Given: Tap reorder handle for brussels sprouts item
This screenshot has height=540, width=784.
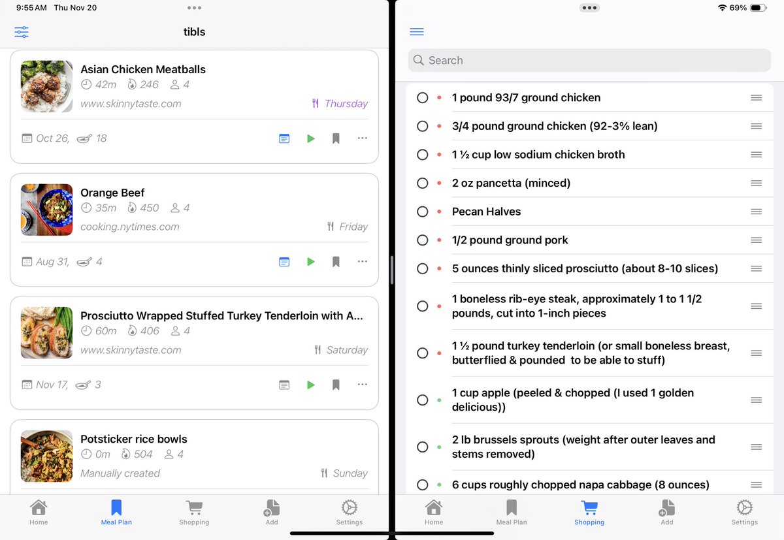Looking at the screenshot, I should point(756,447).
